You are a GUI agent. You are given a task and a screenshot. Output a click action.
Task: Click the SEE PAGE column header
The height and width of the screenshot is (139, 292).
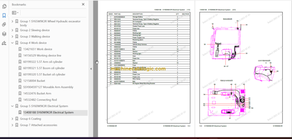(186, 14)
